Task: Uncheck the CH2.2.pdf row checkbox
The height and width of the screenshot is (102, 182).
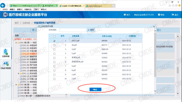Action: (x=54, y=41)
